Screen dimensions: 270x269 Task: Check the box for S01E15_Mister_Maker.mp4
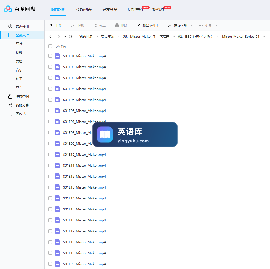[50, 209]
